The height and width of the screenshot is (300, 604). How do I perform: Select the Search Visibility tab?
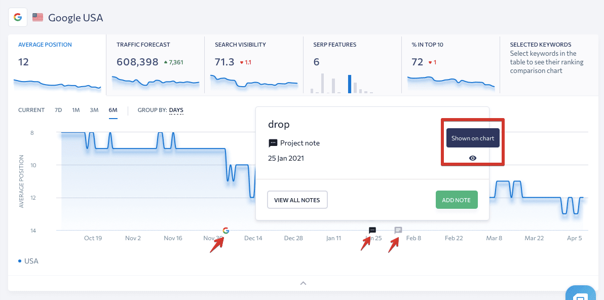[x=254, y=64]
